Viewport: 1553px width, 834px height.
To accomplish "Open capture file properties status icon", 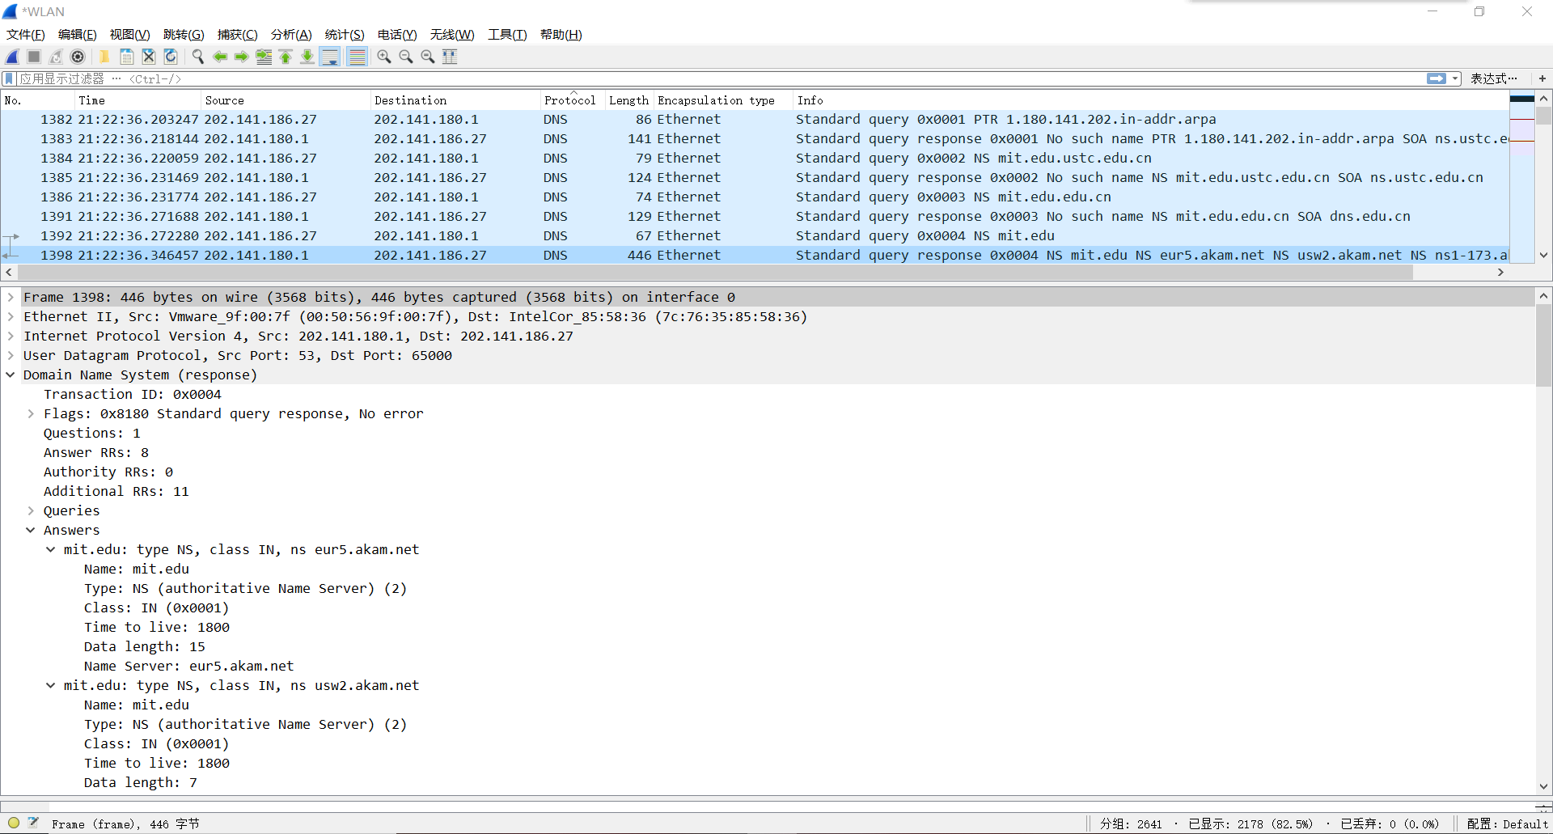I will [x=33, y=823].
